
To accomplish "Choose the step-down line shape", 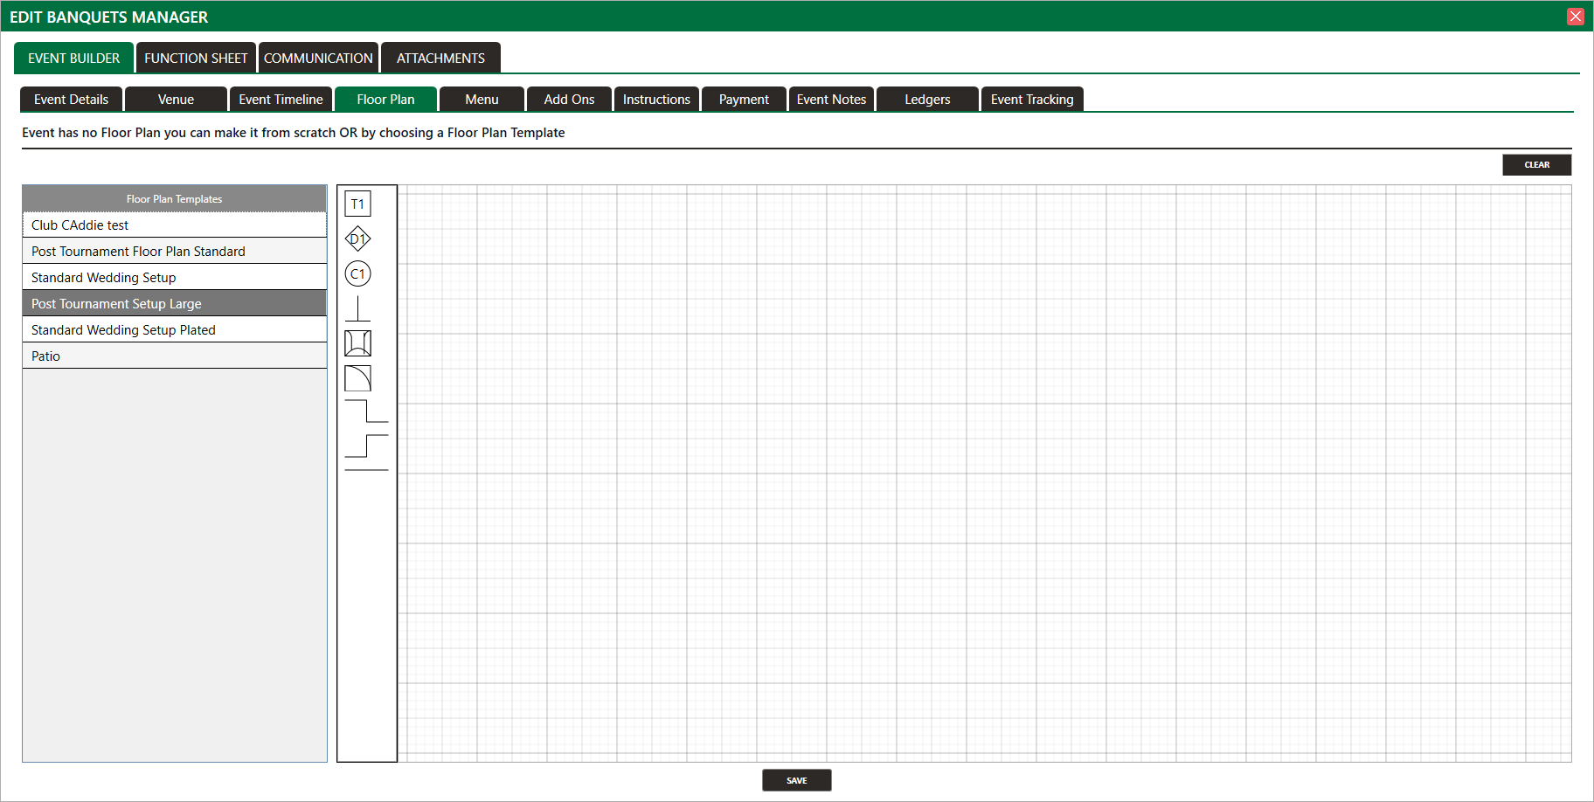I will tap(366, 411).
